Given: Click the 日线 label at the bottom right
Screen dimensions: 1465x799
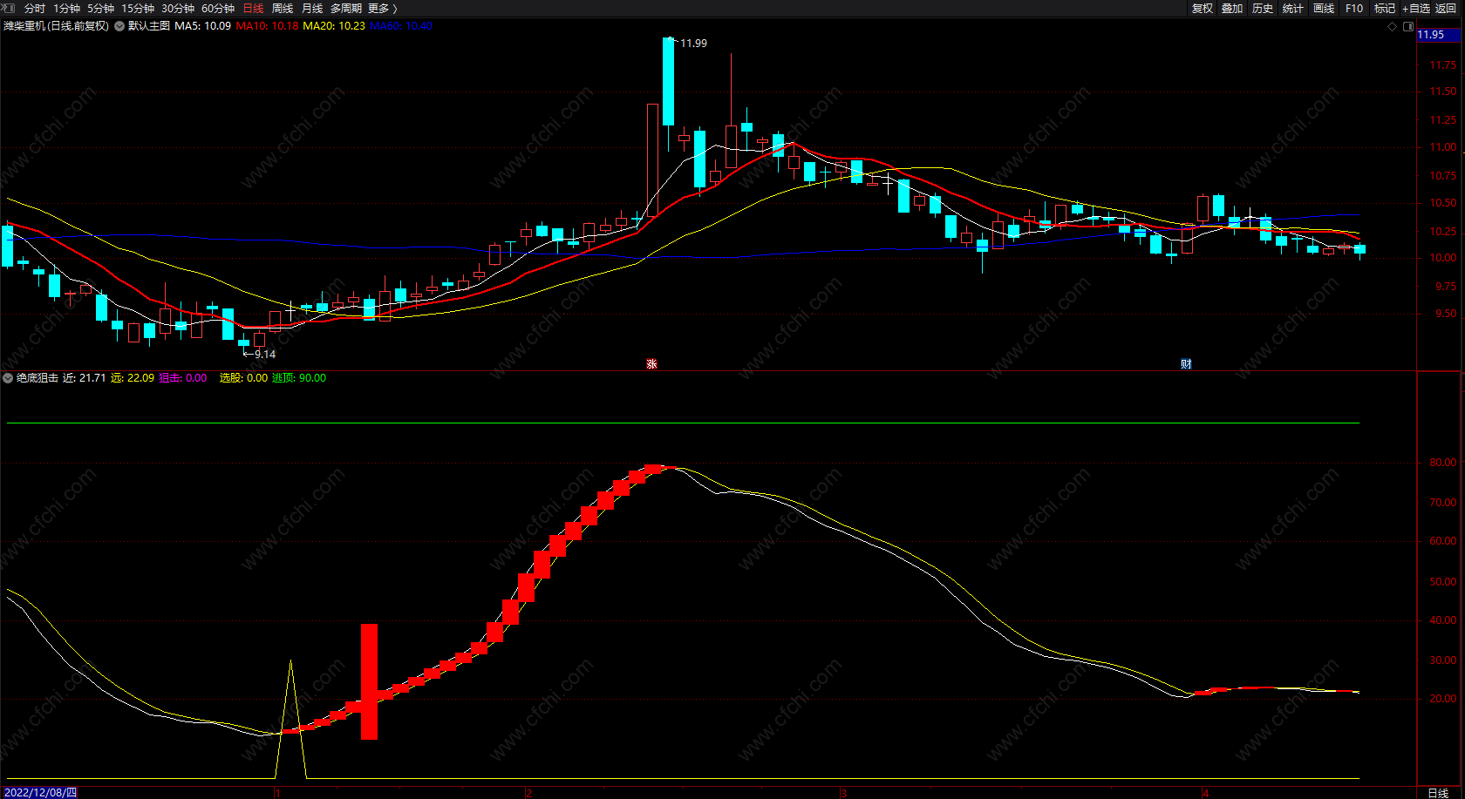Looking at the screenshot, I should pyautogui.click(x=1438, y=793).
